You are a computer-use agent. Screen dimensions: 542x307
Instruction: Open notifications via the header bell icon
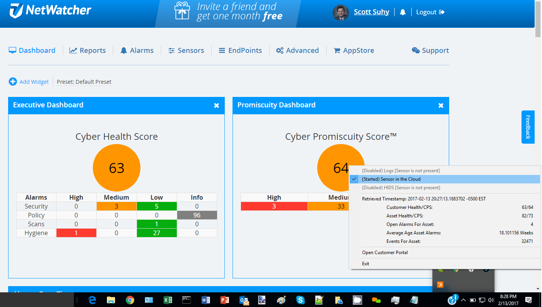coord(403,12)
